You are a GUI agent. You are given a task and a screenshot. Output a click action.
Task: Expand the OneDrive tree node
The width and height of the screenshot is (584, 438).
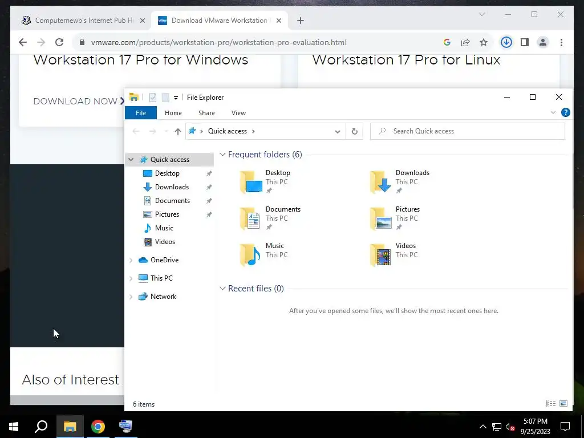click(x=131, y=260)
